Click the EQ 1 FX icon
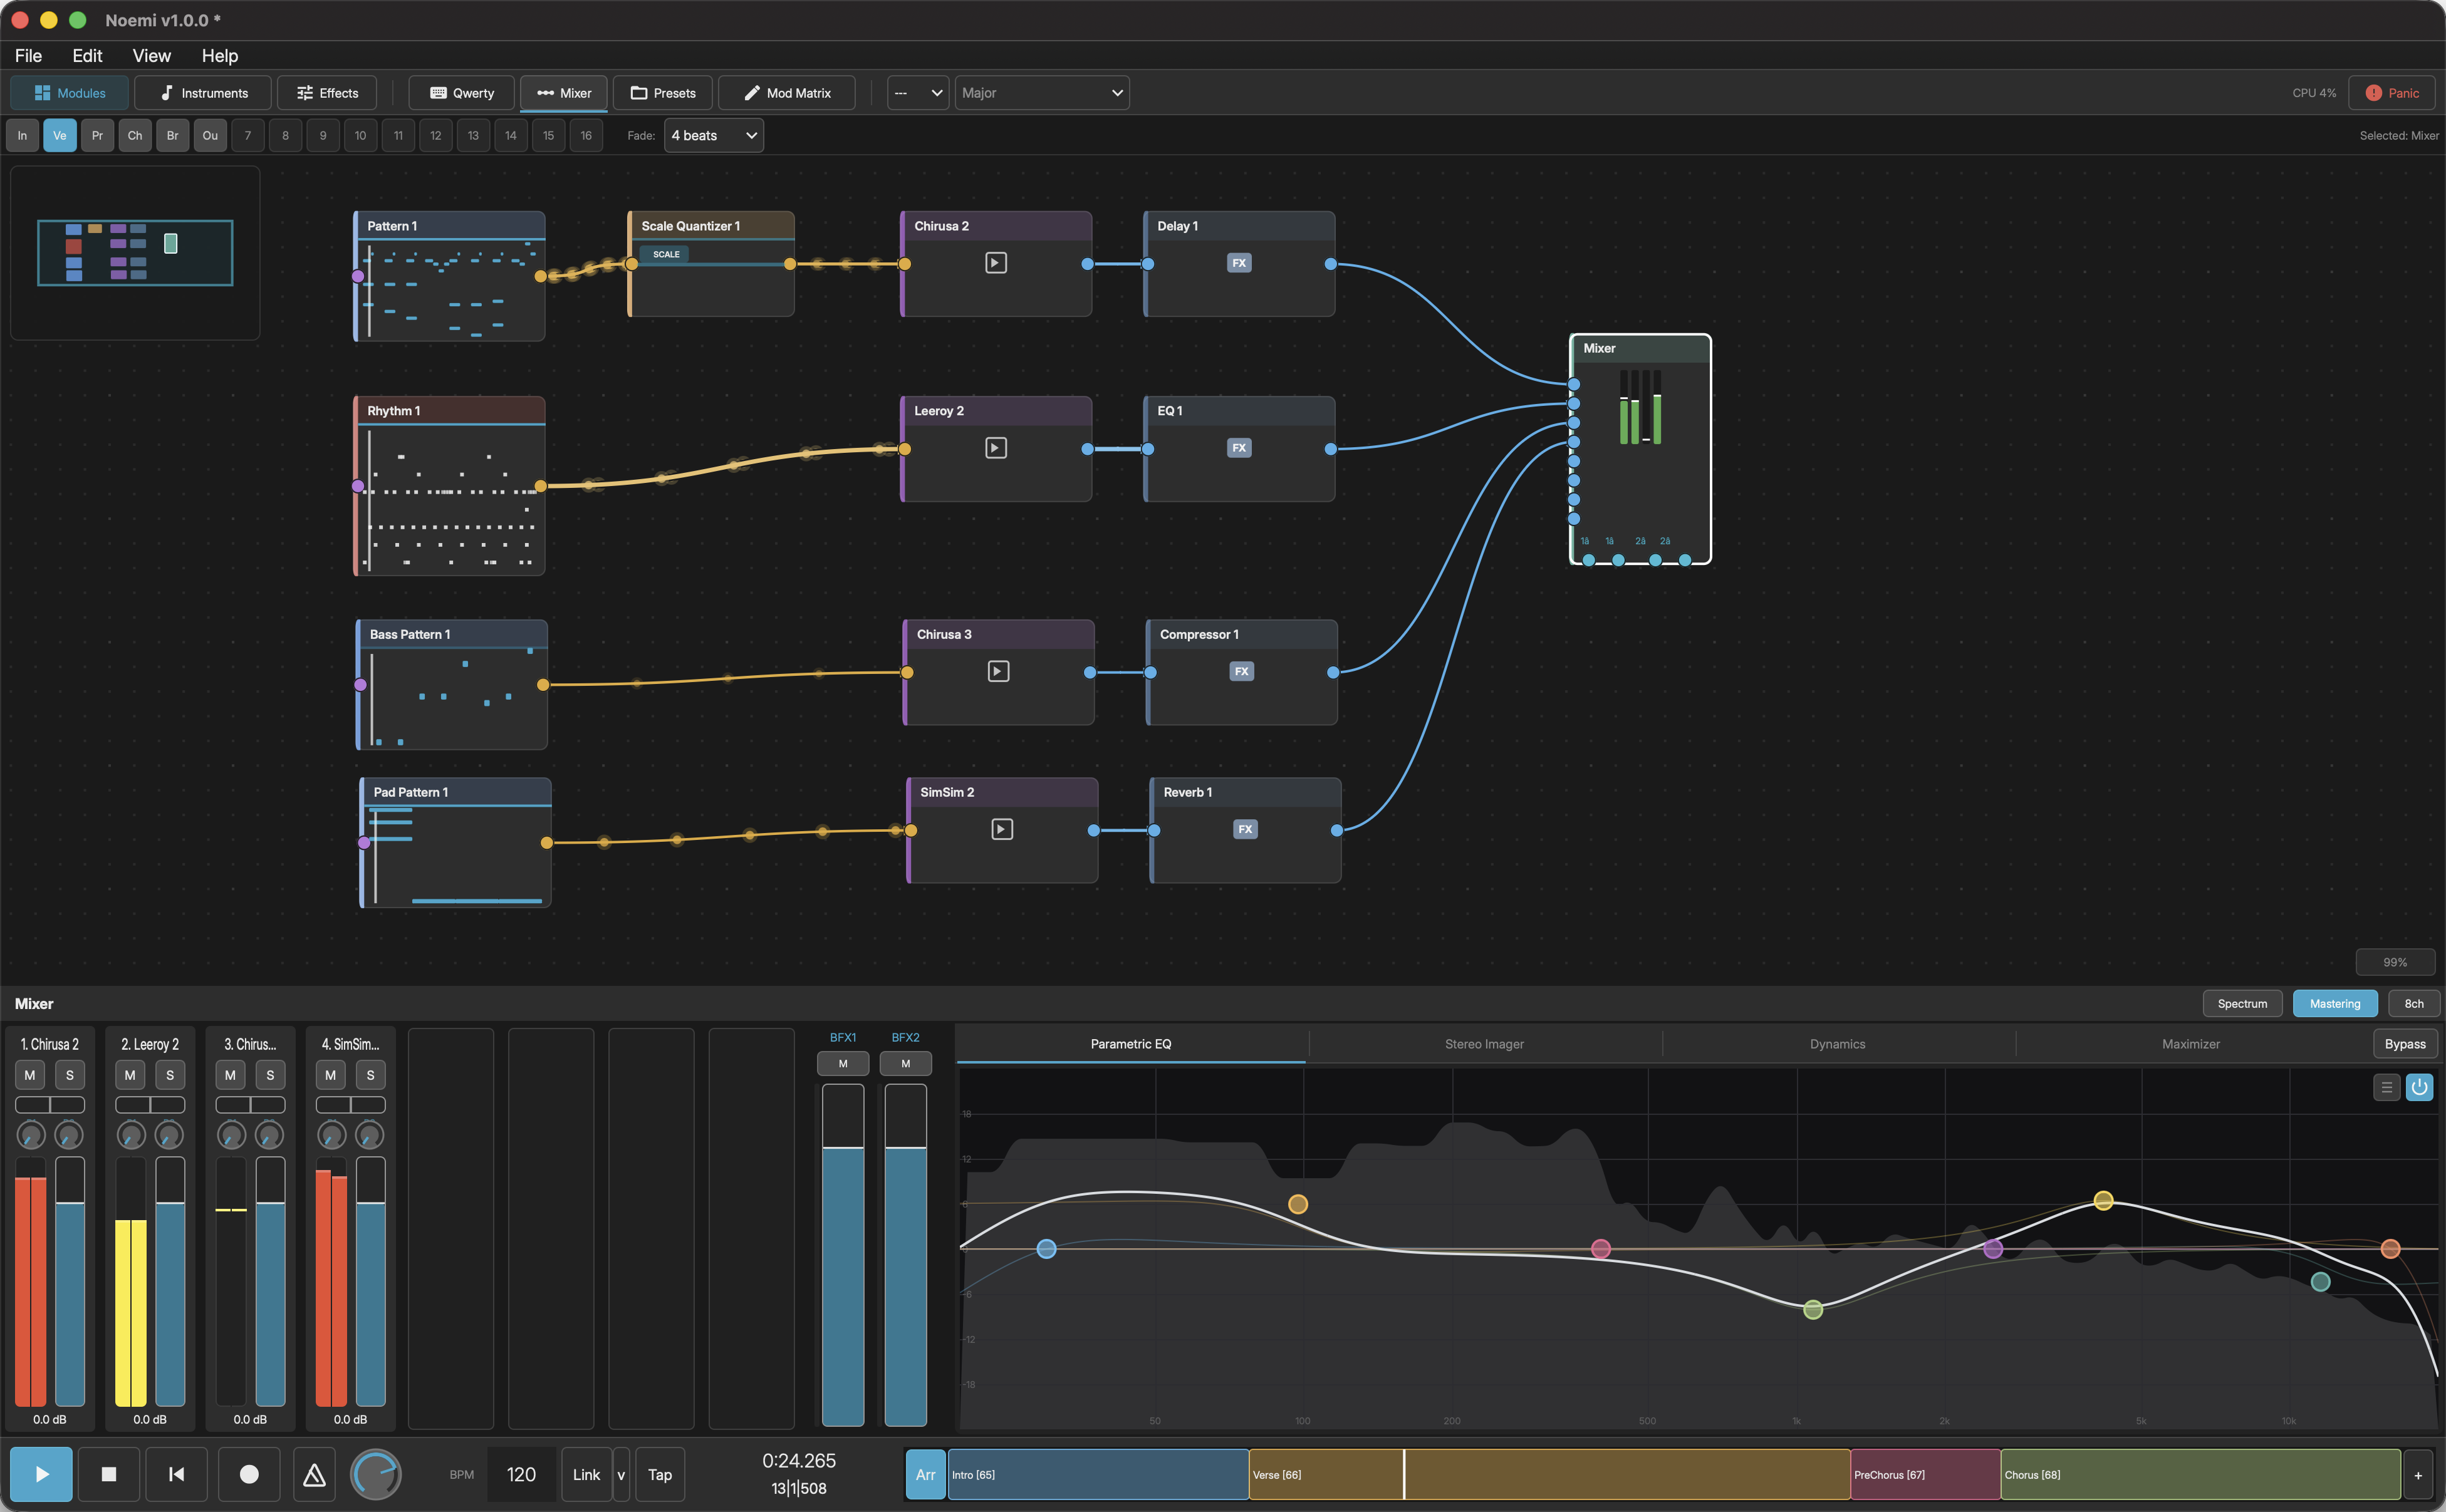This screenshot has width=2446, height=1512. pyautogui.click(x=1239, y=448)
